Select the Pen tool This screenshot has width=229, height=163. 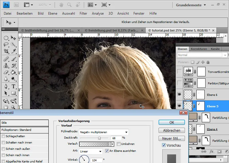point(6,86)
